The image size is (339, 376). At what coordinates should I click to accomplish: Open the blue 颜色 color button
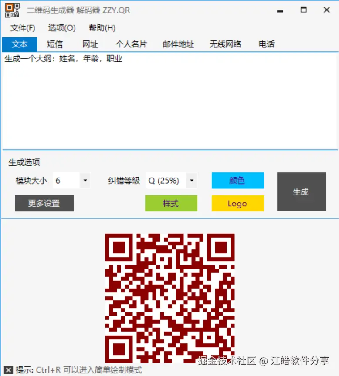click(x=237, y=180)
